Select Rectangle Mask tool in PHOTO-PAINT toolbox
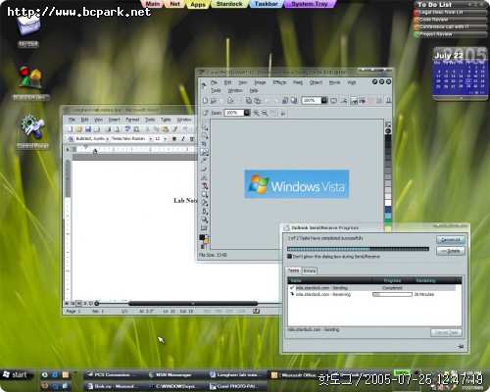 pos(205,135)
